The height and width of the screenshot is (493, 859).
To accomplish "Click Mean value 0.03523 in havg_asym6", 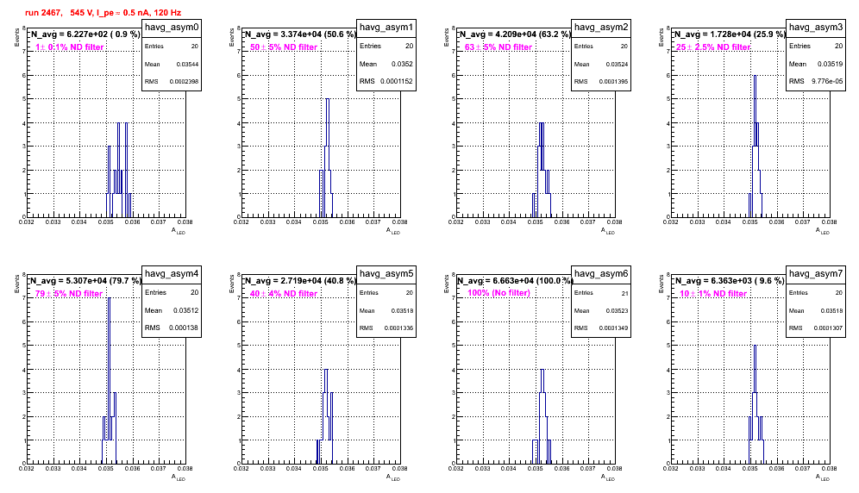I will pyautogui.click(x=617, y=311).
